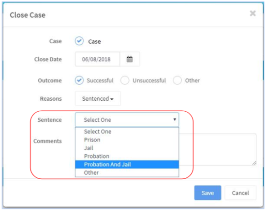This screenshot has height=211, width=266.
Task: Select the Unsuccessful outcome option
Action: [125, 80]
